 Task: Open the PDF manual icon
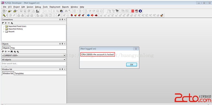tap(137, 11)
